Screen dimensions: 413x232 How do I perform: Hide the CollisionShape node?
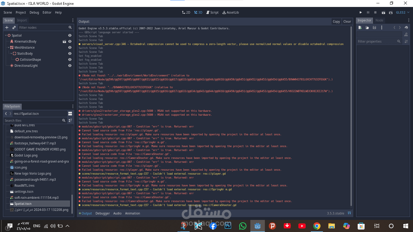[70, 60]
